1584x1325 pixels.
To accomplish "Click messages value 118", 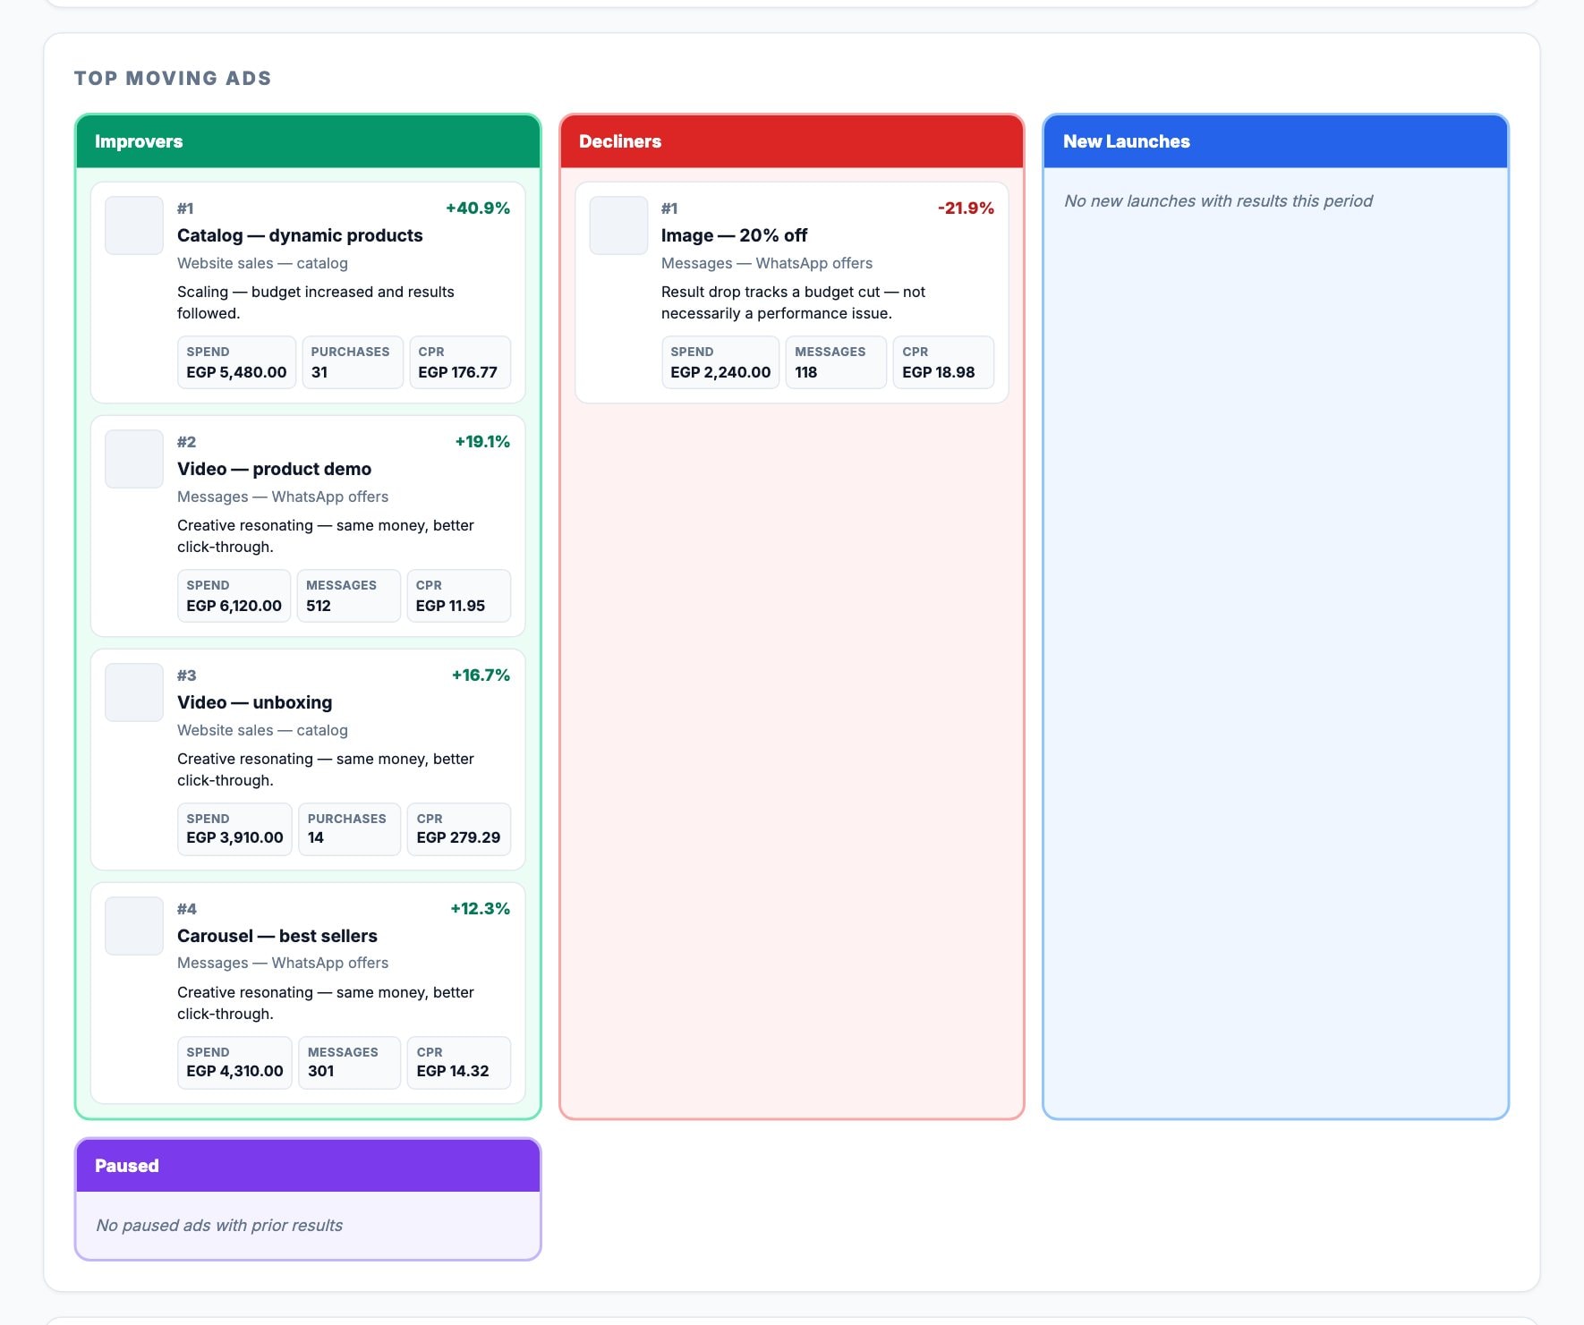I will point(806,372).
